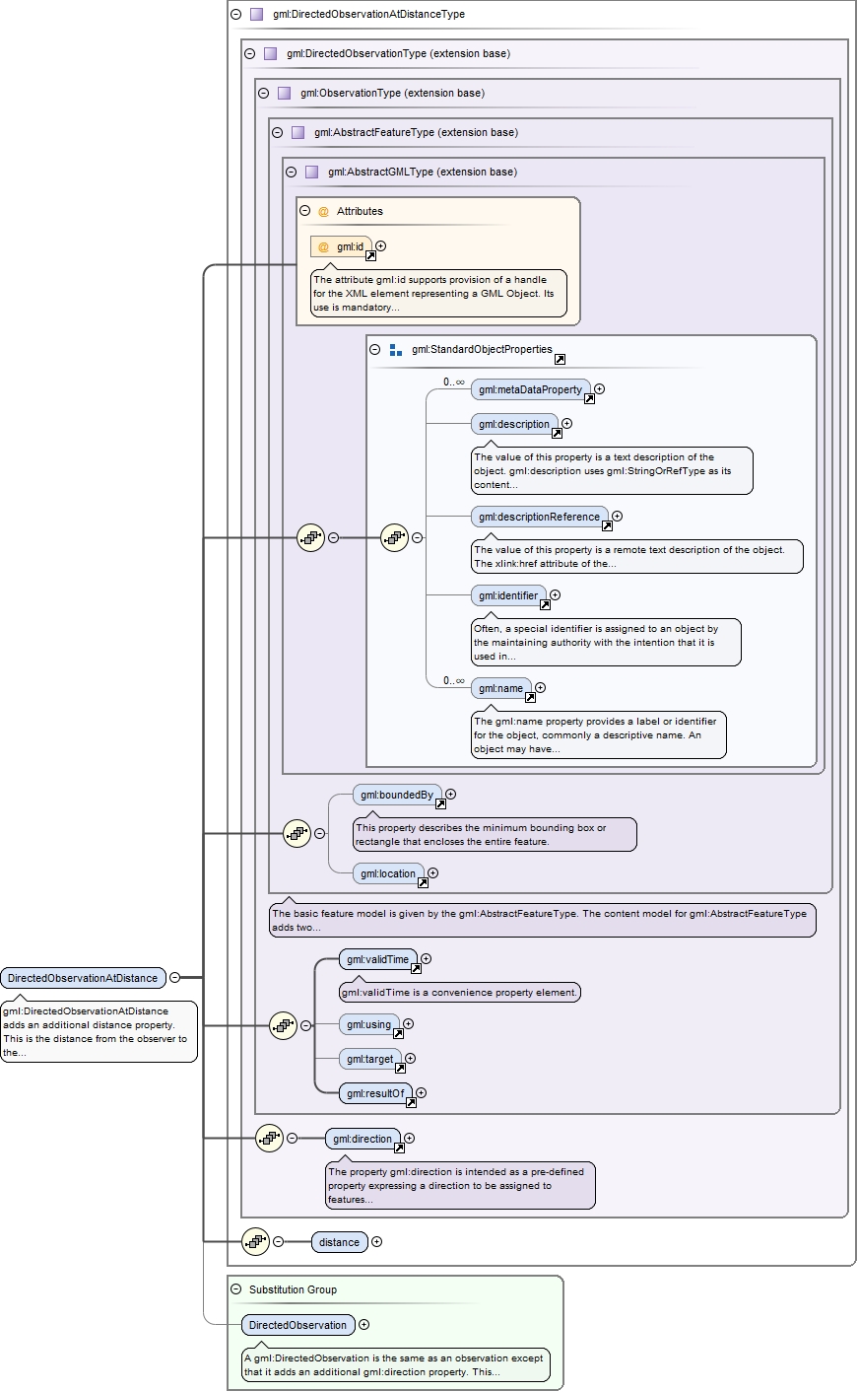Follow reference arrow on gml:metaDataProperty
This screenshot has height=1392, width=858.
click(589, 399)
